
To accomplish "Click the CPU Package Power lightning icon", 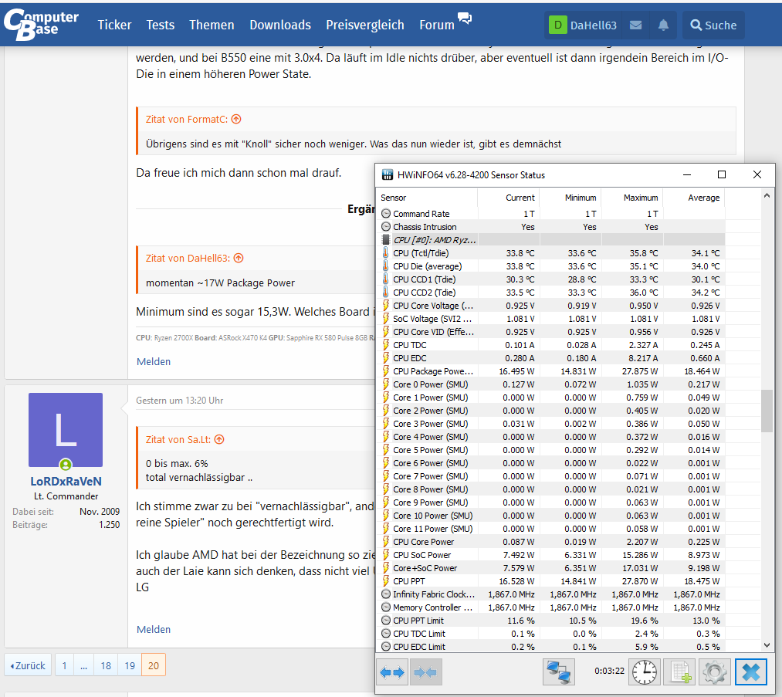I will 385,371.
